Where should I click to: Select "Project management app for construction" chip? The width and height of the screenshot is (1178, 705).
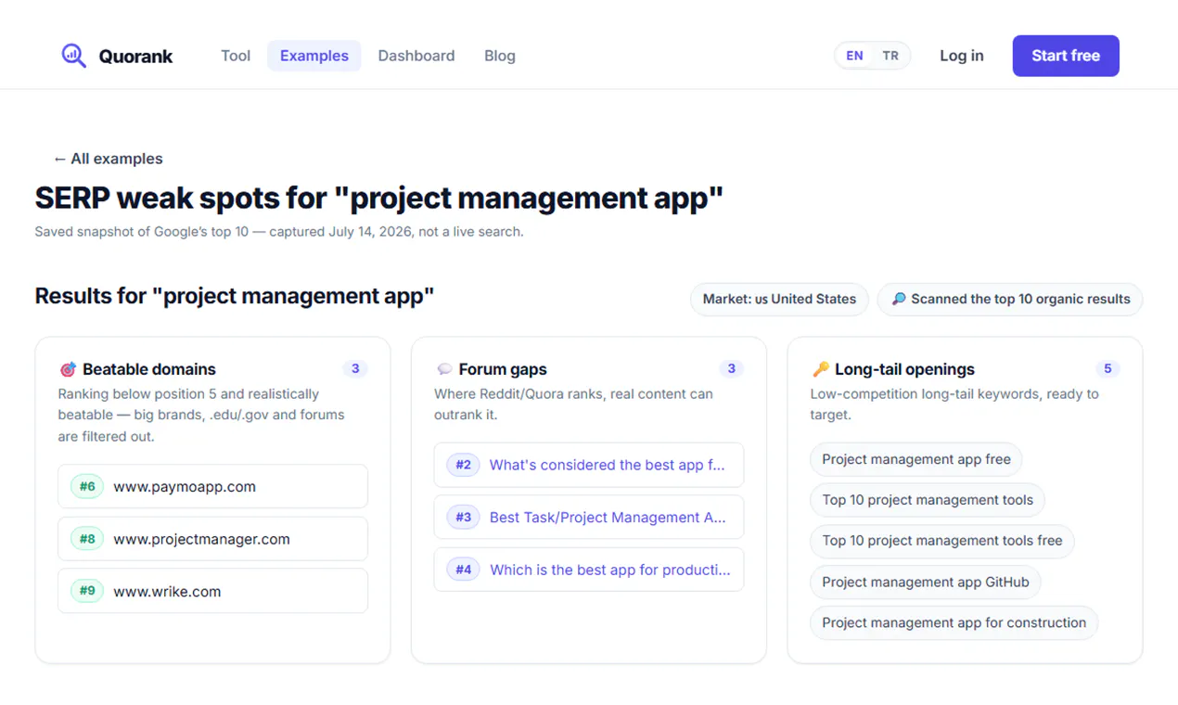(954, 622)
